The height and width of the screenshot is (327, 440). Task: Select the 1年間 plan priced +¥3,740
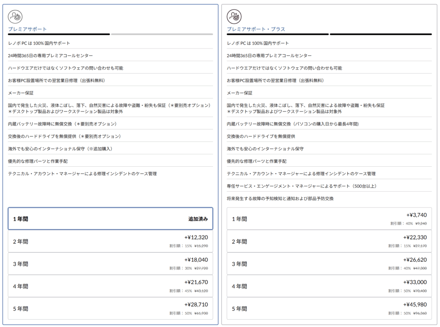point(329,219)
